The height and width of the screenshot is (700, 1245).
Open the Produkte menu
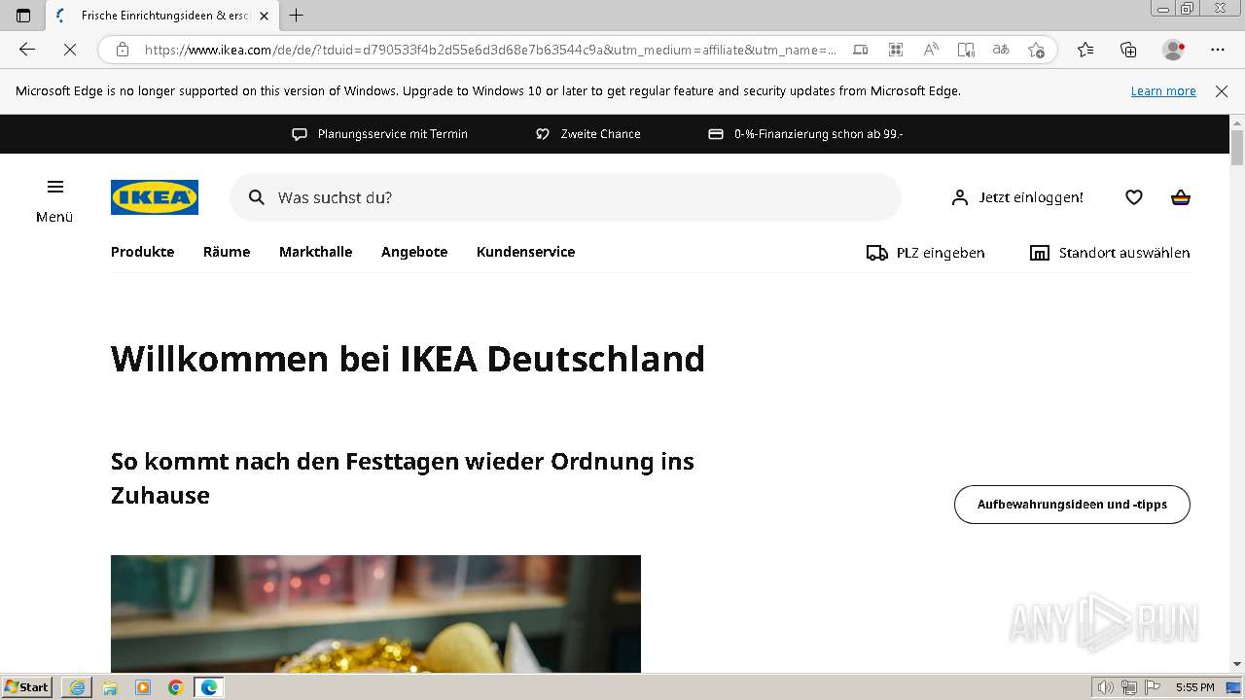(143, 252)
